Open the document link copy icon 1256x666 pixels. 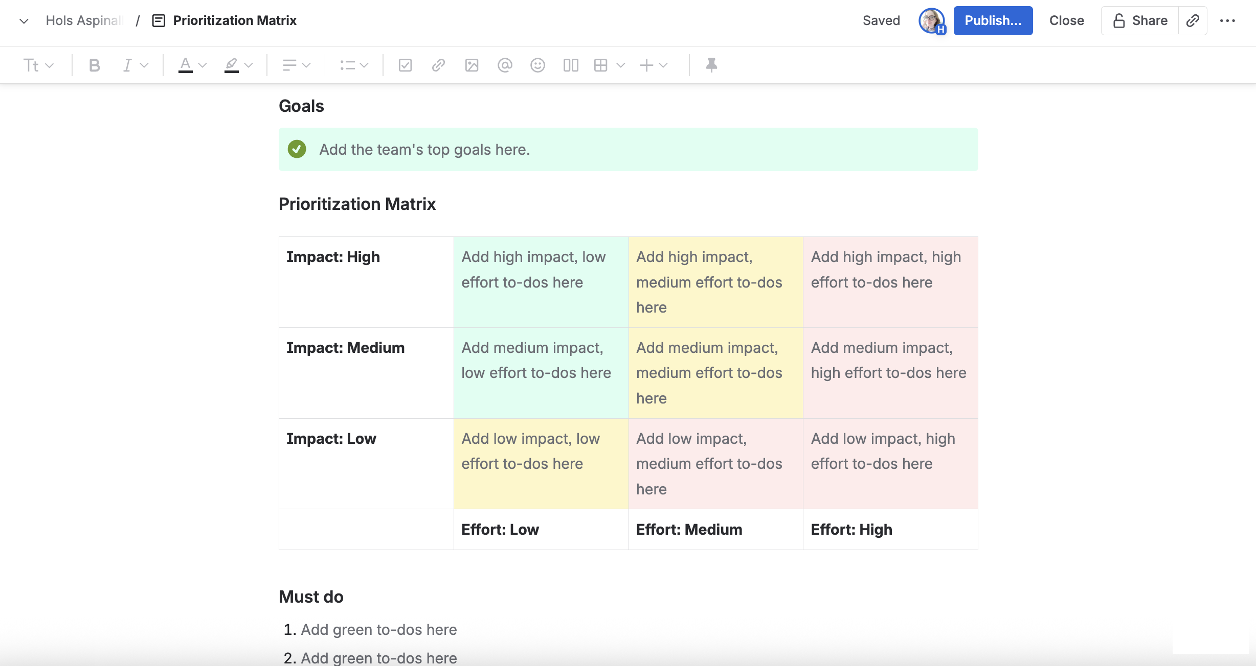coord(1193,20)
